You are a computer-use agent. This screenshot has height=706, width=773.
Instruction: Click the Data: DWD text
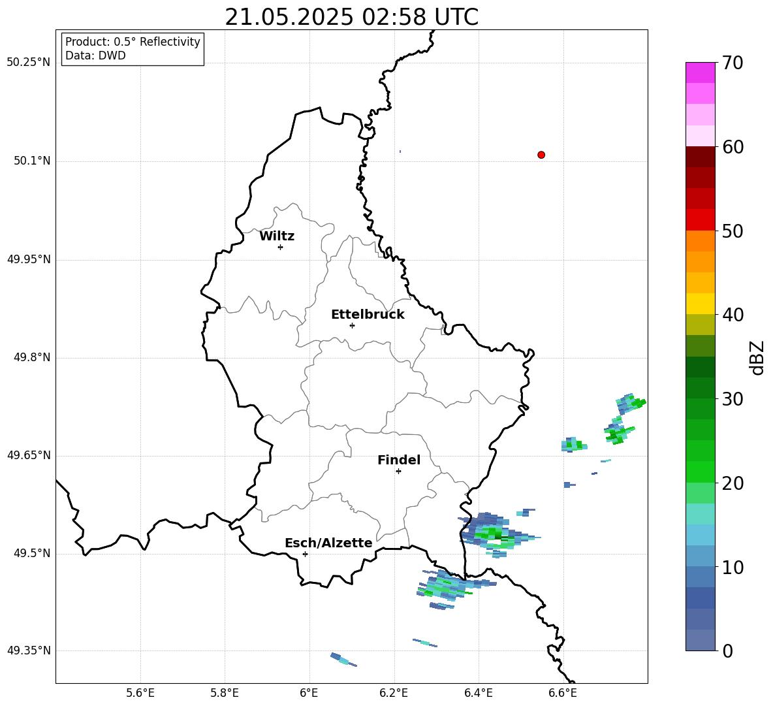(95, 56)
